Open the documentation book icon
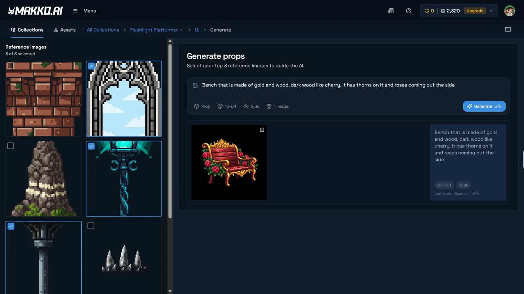Screen dimensions: 524x294 508,30
